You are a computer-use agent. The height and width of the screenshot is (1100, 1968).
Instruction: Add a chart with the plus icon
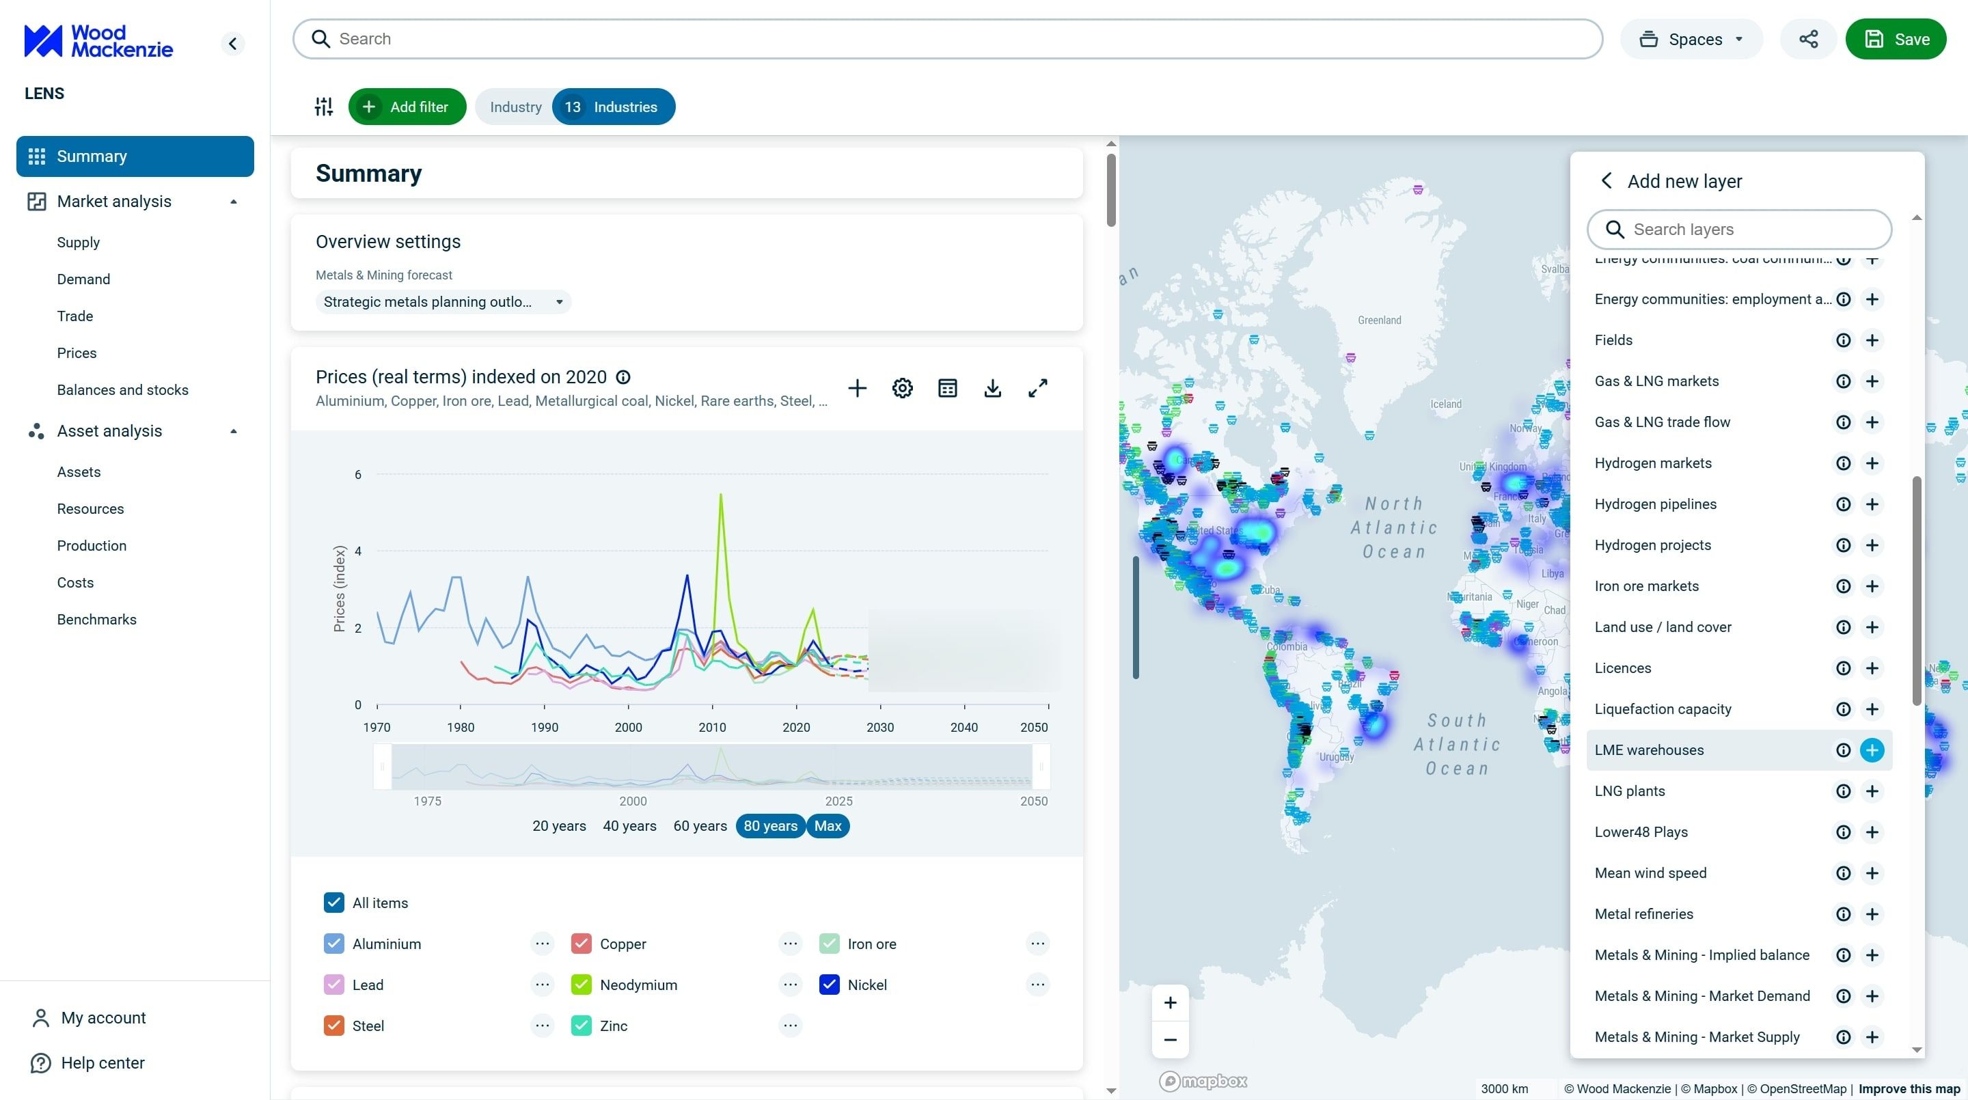click(857, 388)
